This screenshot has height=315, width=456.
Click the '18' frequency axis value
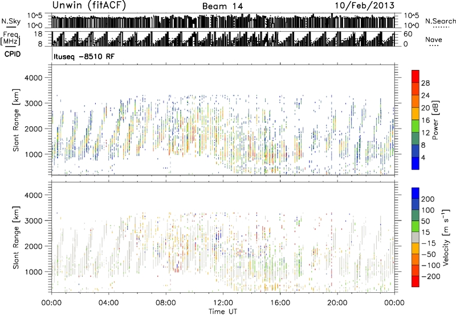click(38, 34)
